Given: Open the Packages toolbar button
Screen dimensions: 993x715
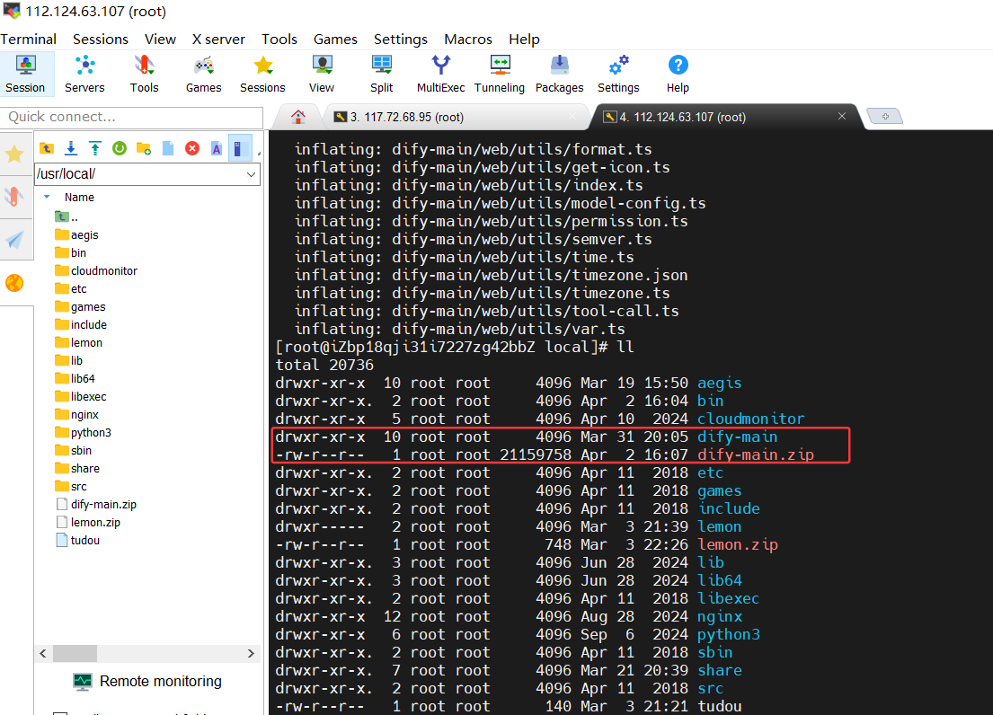Looking at the screenshot, I should pyautogui.click(x=559, y=75).
